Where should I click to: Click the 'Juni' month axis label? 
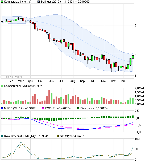coord(52,81)
